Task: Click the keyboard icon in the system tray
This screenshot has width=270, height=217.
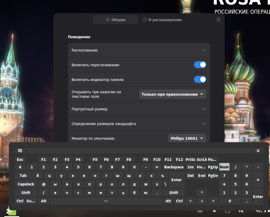Action: click(200, 211)
